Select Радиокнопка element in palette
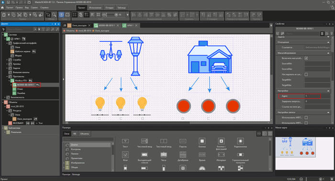335x181 pixels. tap(240, 143)
